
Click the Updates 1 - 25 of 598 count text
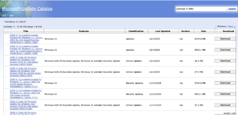23,27
